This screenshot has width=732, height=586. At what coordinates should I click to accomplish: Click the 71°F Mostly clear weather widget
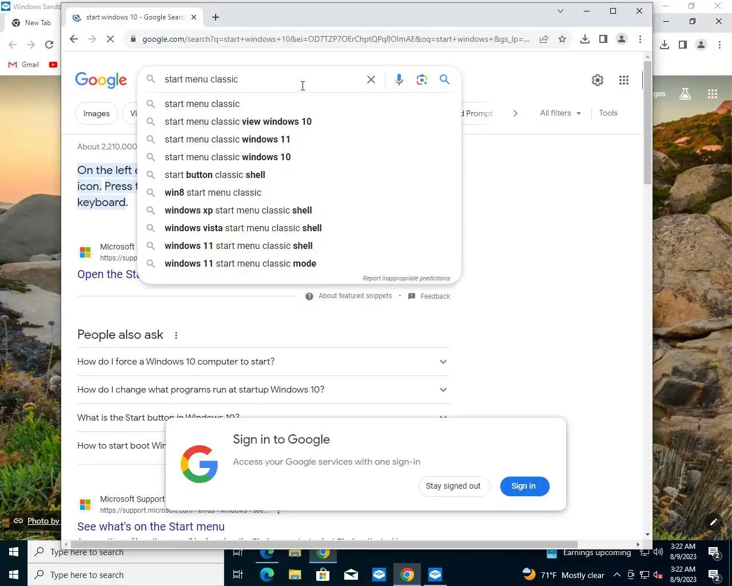[563, 575]
